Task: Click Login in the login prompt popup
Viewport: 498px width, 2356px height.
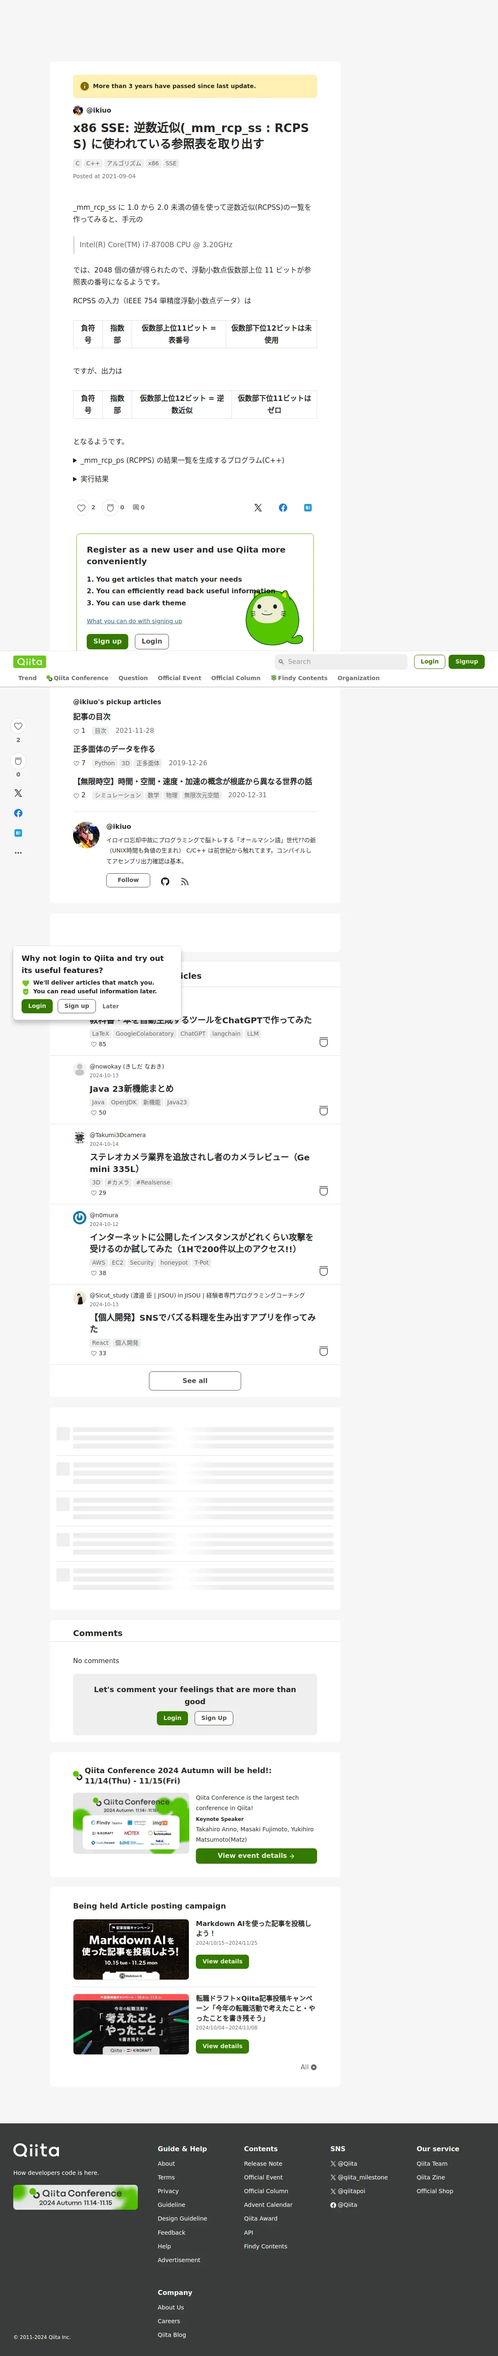Action: coord(37,1006)
